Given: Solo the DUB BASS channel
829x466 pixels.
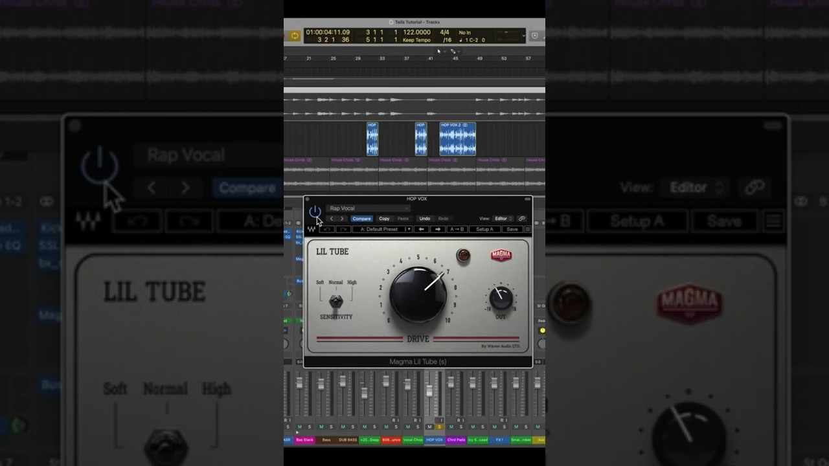Looking at the screenshot, I should click(353, 427).
